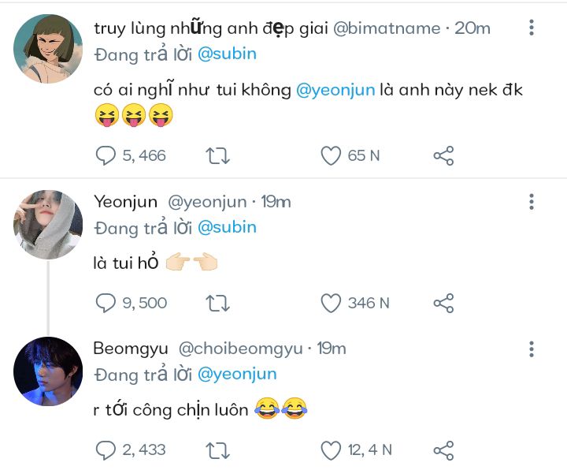The image size is (567, 470).
Task: Open the @yeonjun mention in first tweet
Action: [335, 91]
